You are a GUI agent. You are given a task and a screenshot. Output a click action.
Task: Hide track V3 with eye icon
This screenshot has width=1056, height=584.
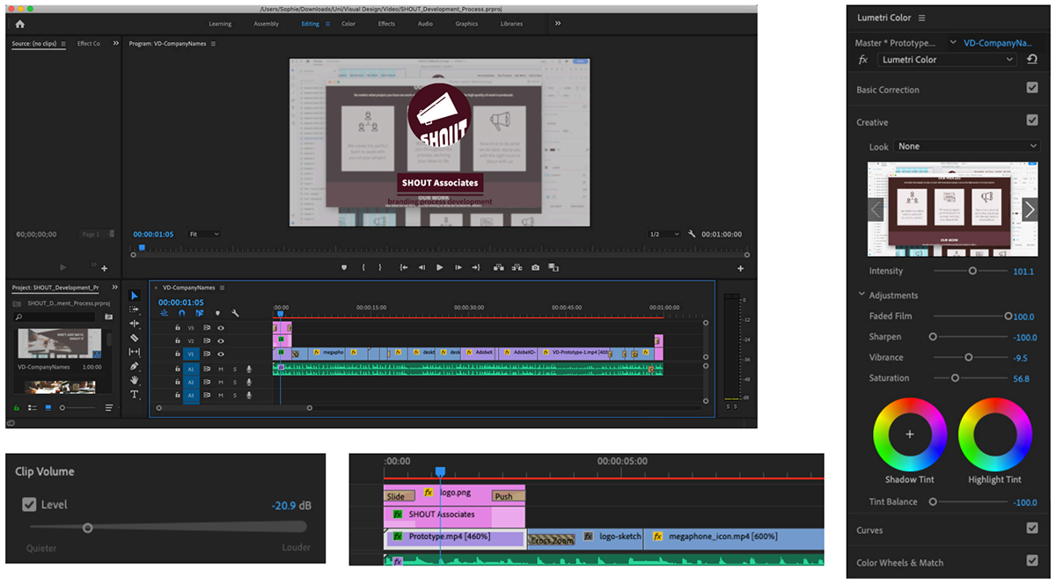[x=221, y=327]
